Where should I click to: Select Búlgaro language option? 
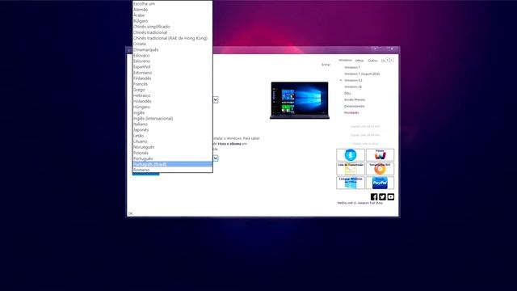[172, 21]
